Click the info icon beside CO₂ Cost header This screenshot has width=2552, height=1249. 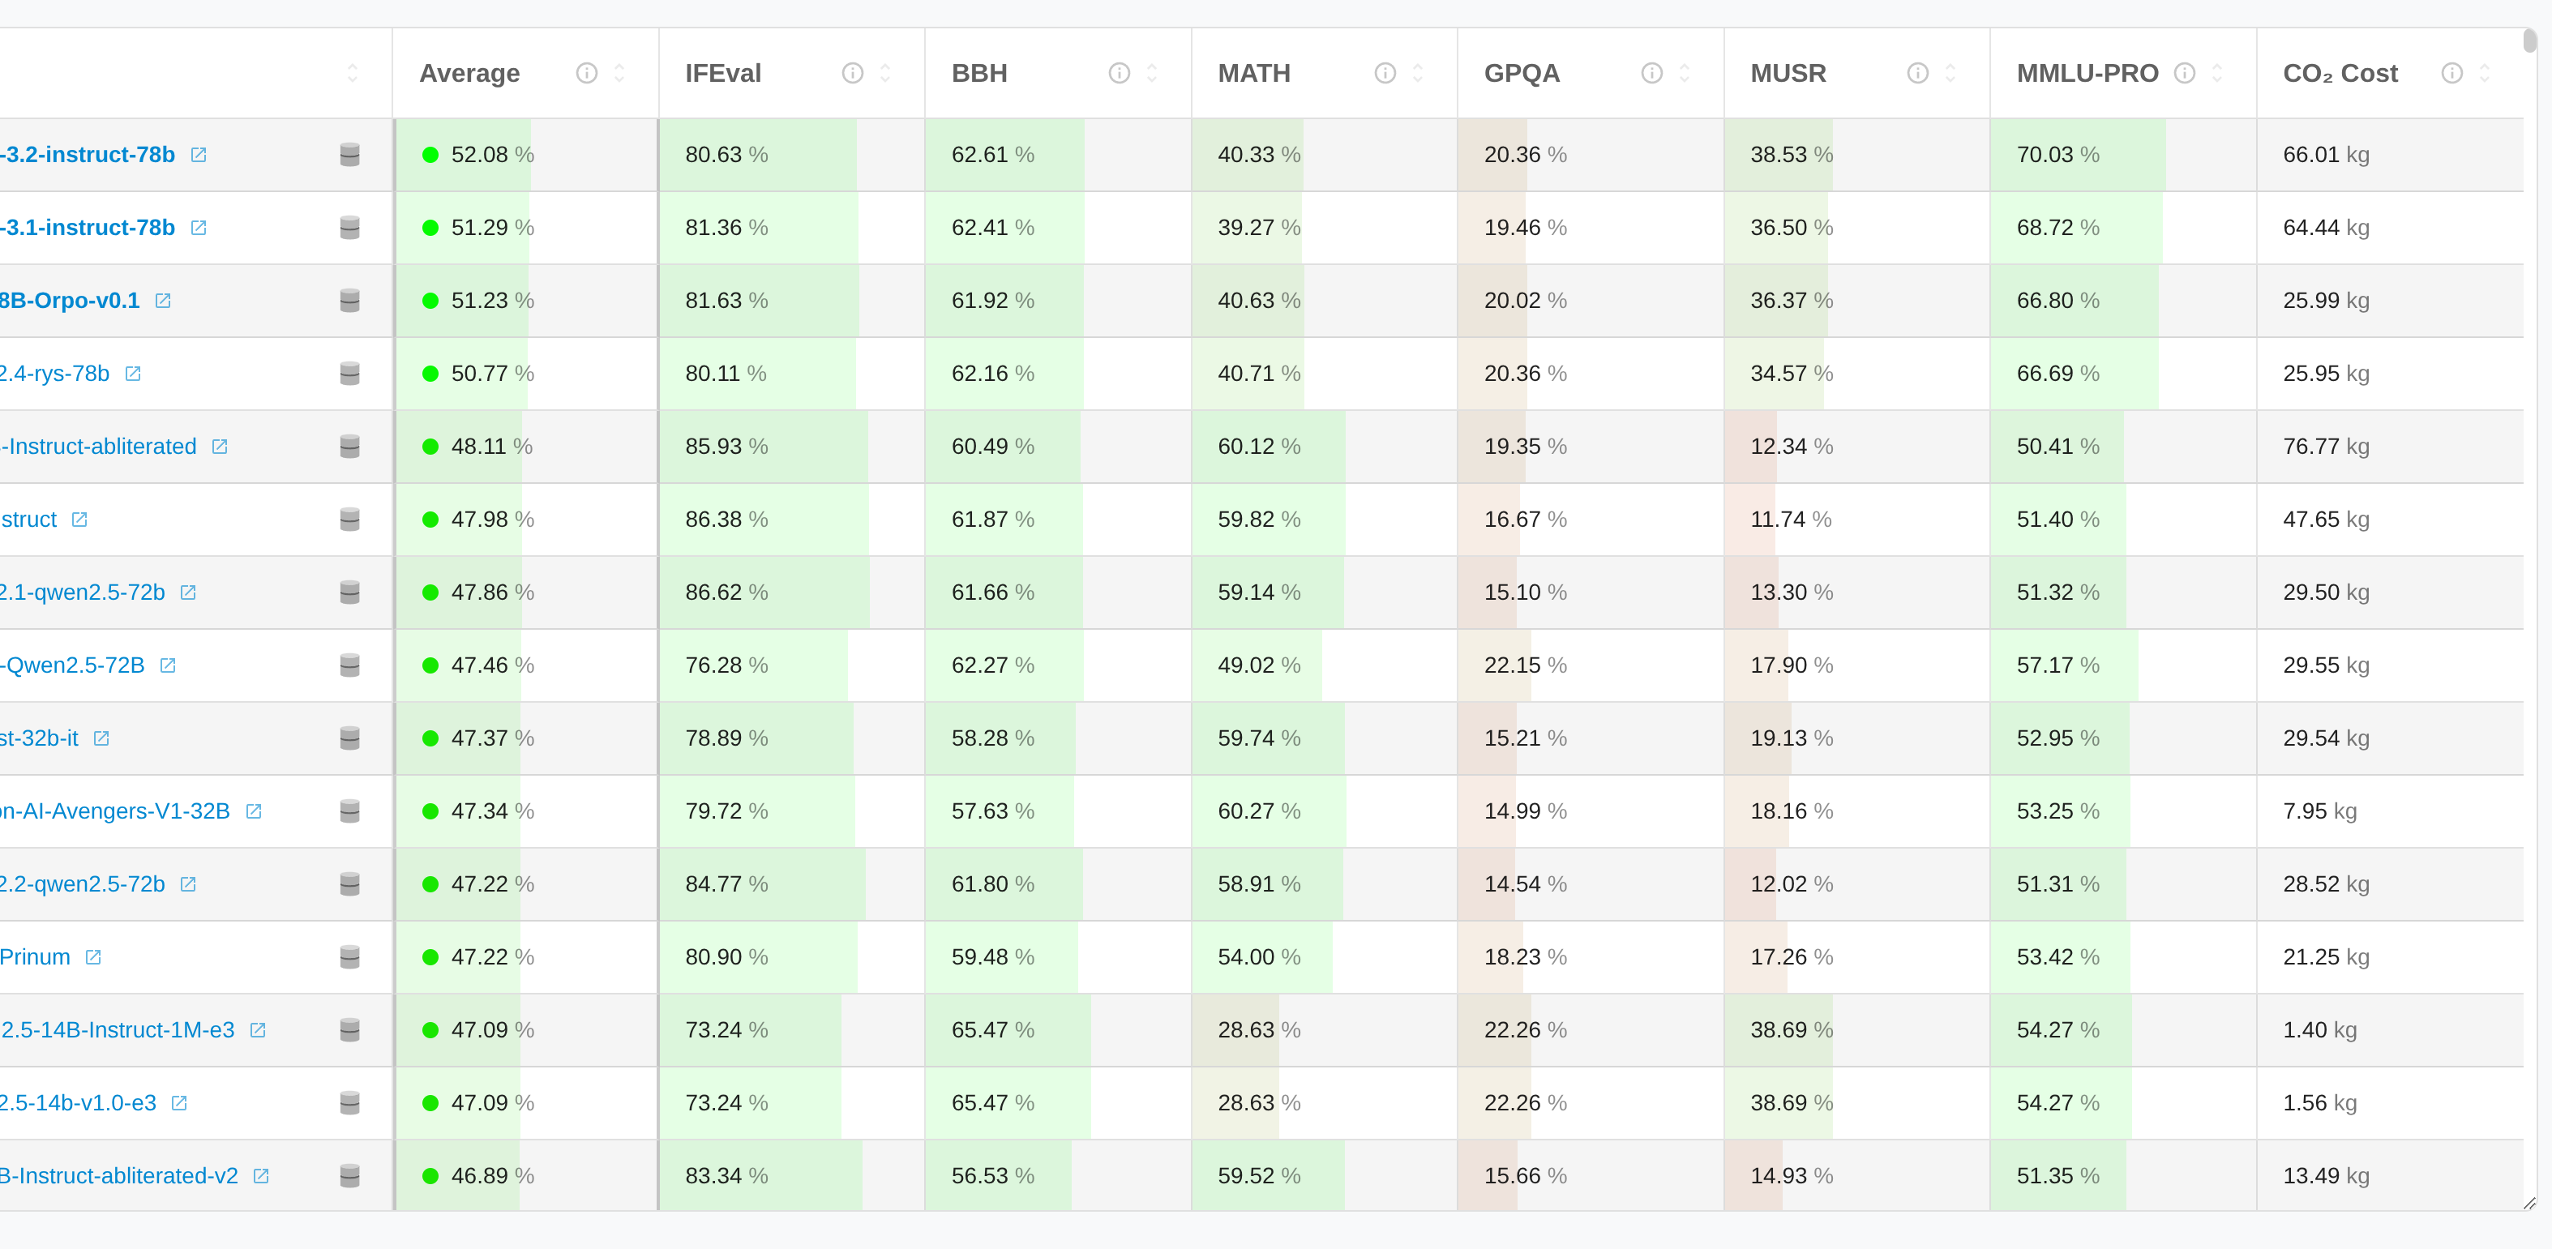coord(2452,73)
